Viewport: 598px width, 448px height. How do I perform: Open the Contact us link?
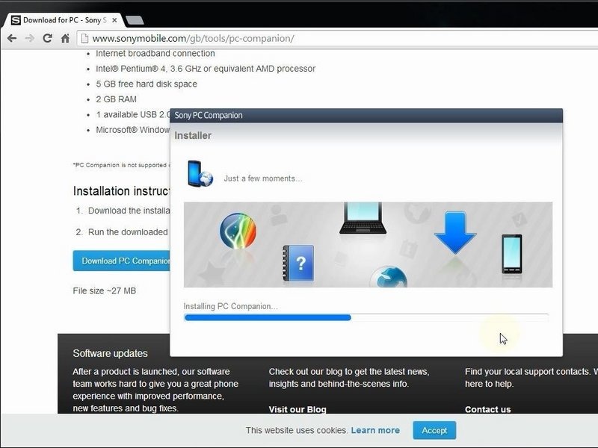pos(488,409)
